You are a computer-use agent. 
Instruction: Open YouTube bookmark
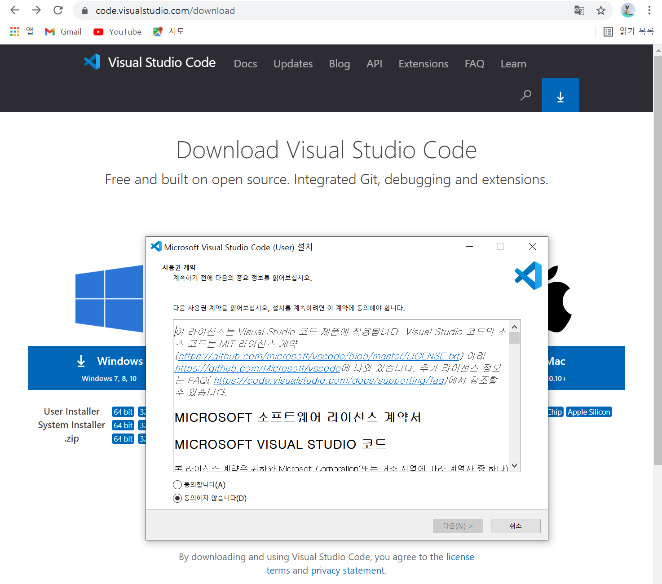117,31
